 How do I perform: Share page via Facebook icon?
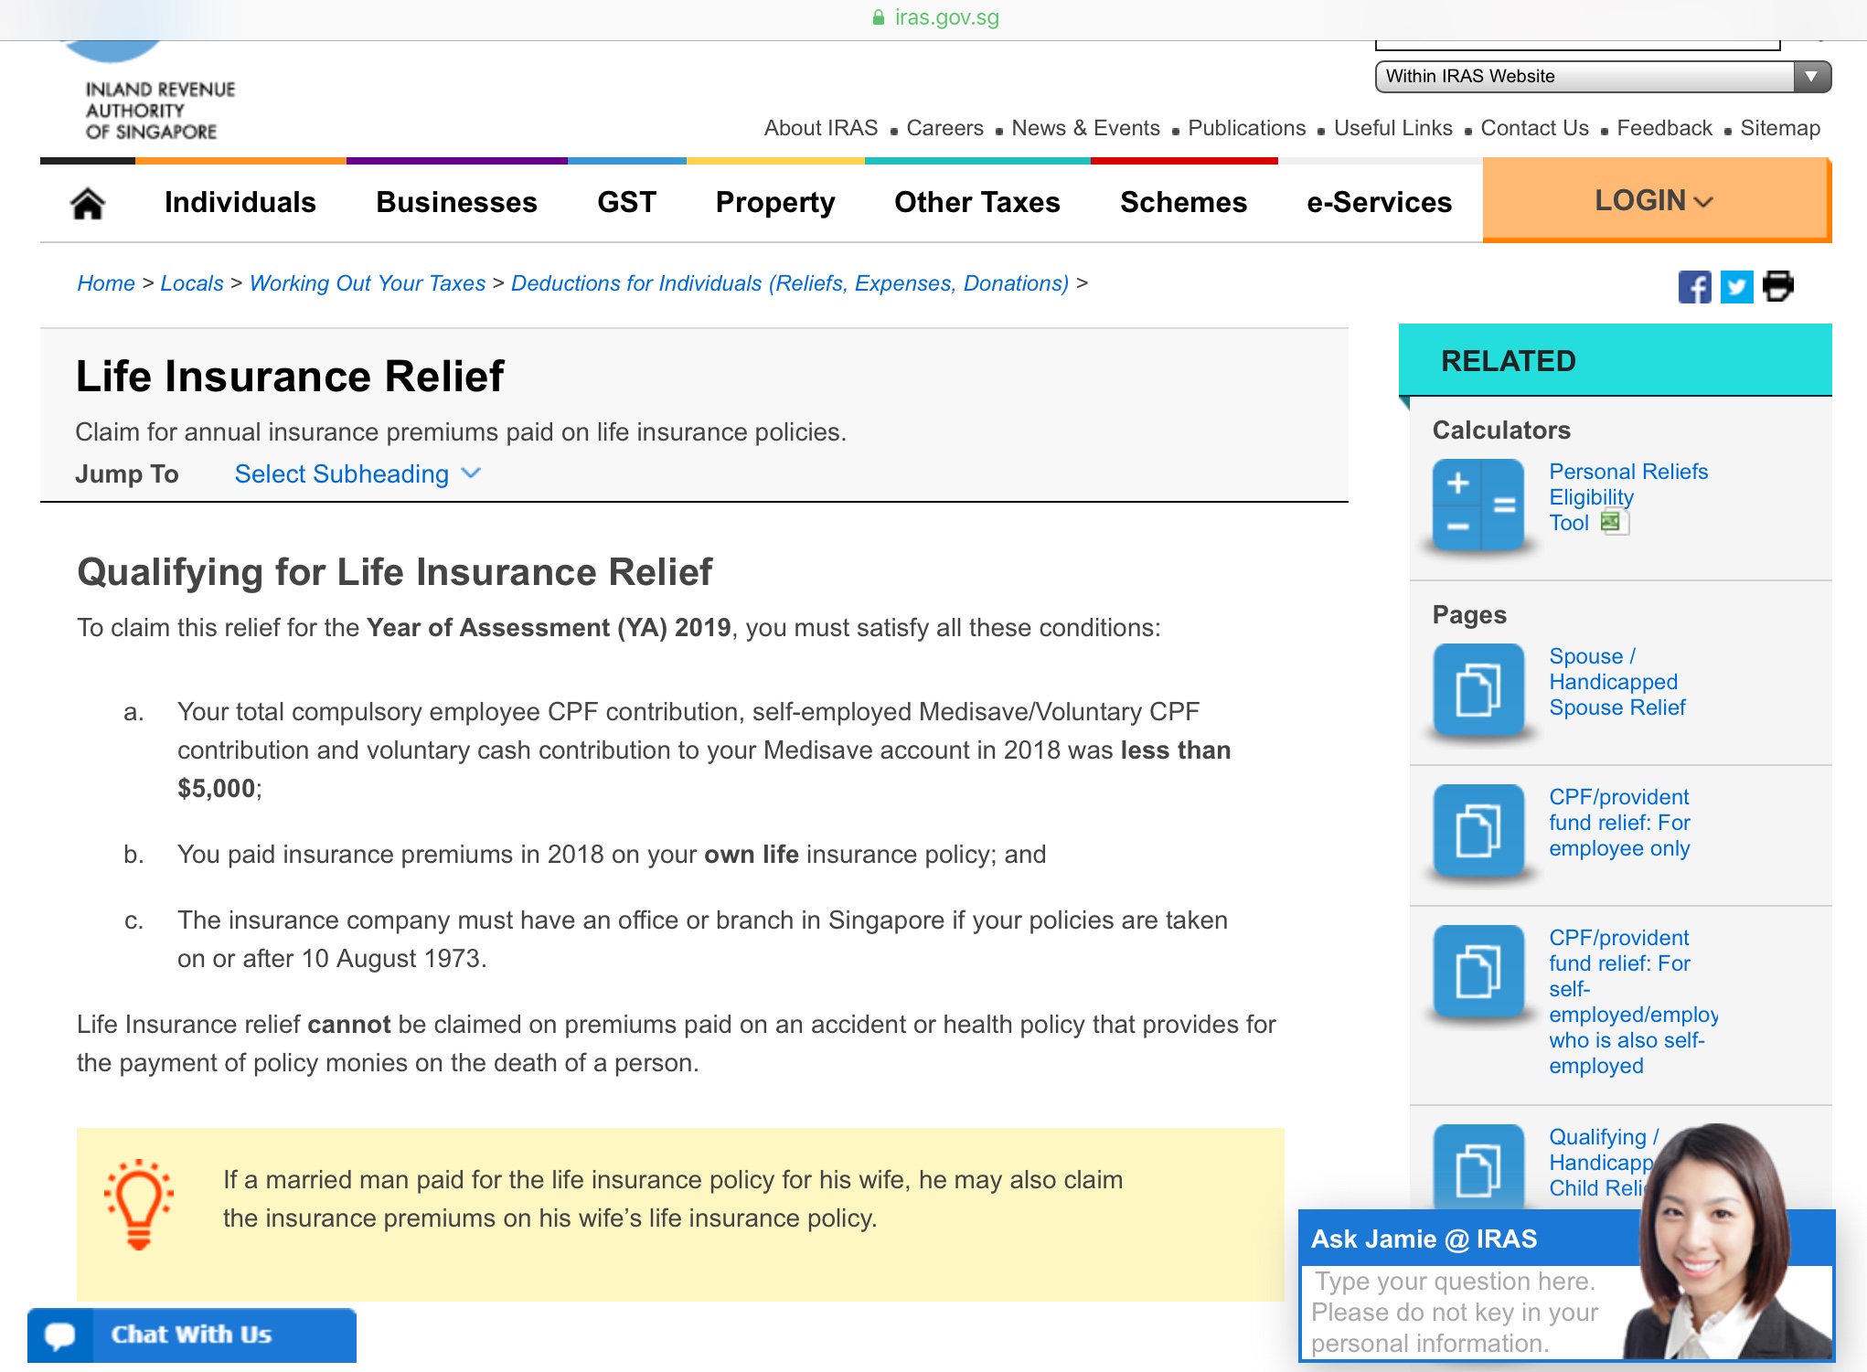1693,287
